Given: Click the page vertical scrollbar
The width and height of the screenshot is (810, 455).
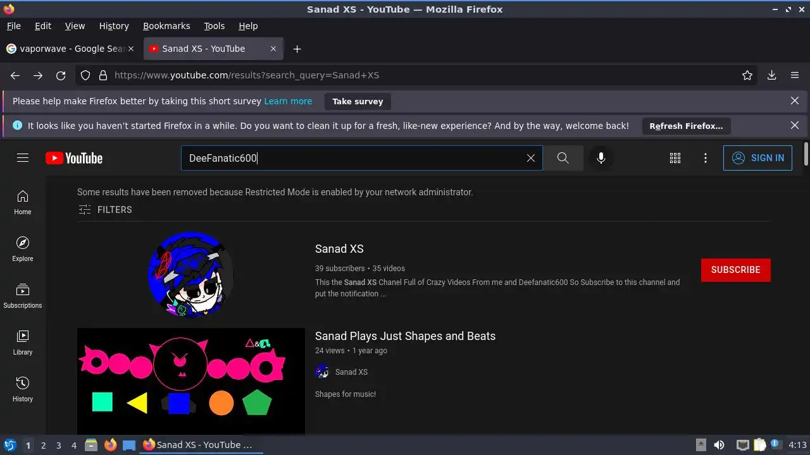Looking at the screenshot, I should tap(806, 155).
